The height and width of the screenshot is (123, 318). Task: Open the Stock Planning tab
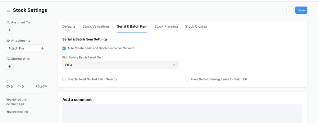[x=166, y=26]
